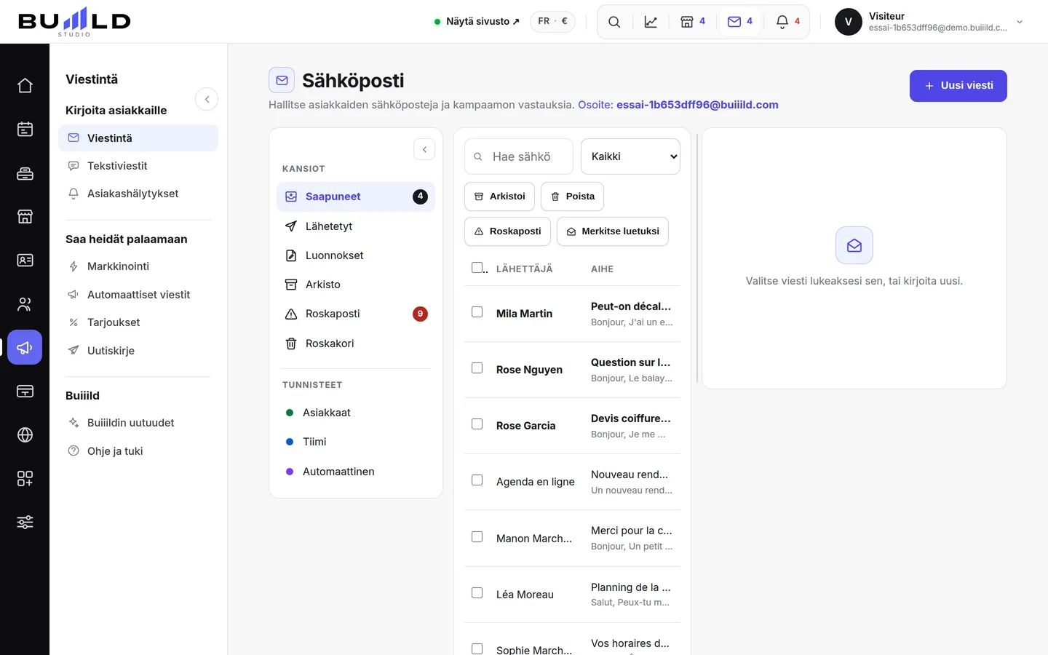Open the Näytä sivusto link

coord(477,22)
